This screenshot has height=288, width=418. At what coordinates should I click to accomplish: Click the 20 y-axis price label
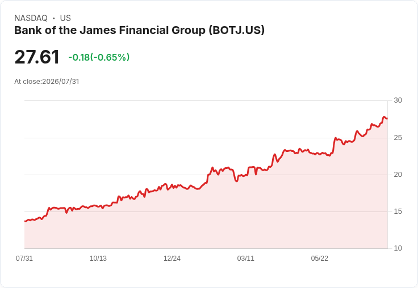pyautogui.click(x=398, y=175)
